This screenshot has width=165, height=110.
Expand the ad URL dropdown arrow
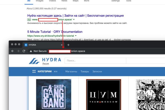[74, 20]
